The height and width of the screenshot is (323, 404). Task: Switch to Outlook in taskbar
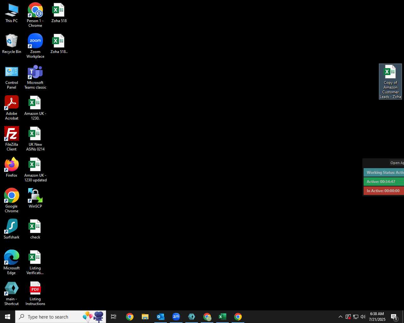point(161,317)
